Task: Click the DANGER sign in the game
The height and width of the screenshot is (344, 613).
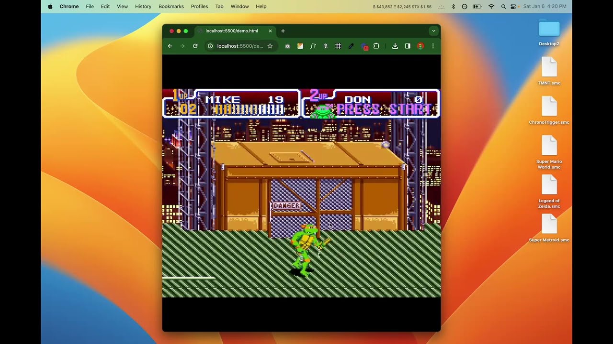Action: click(x=286, y=205)
